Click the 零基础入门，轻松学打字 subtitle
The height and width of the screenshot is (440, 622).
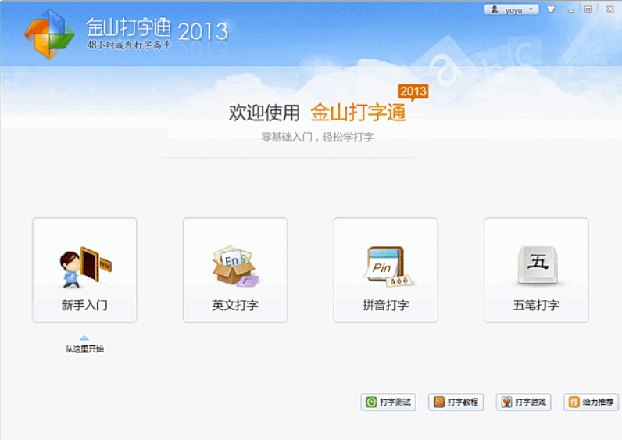click(317, 137)
